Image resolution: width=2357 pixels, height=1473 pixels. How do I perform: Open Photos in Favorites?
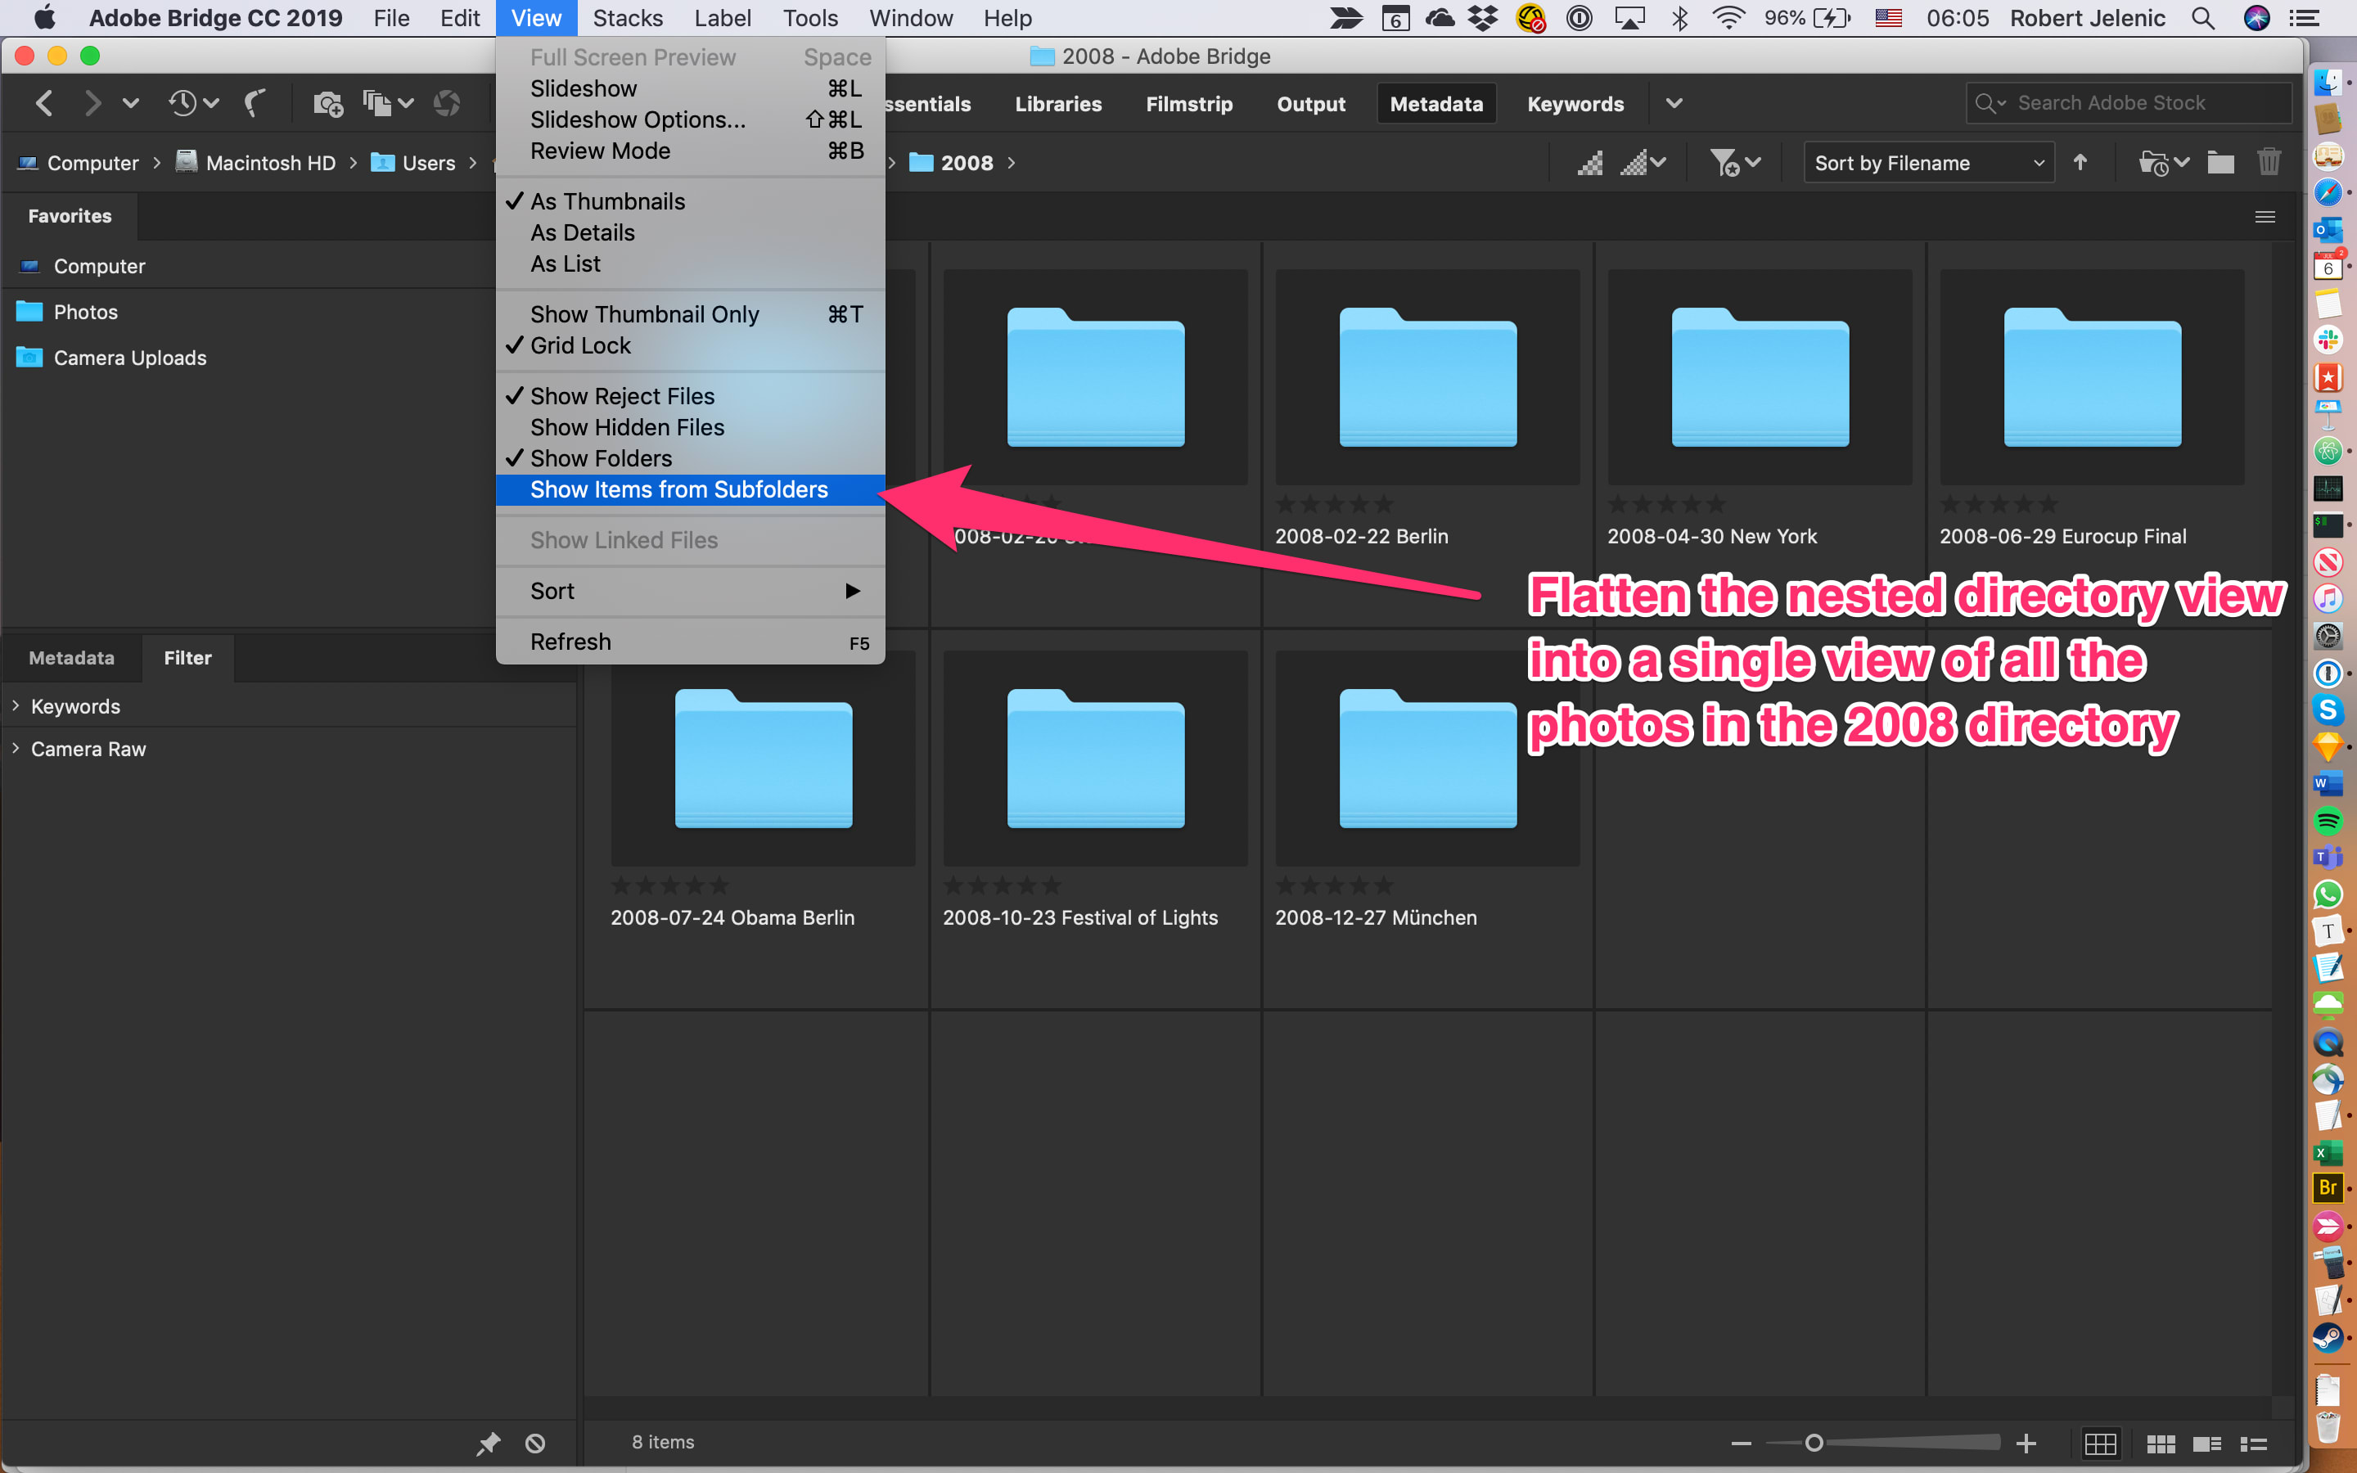point(86,312)
